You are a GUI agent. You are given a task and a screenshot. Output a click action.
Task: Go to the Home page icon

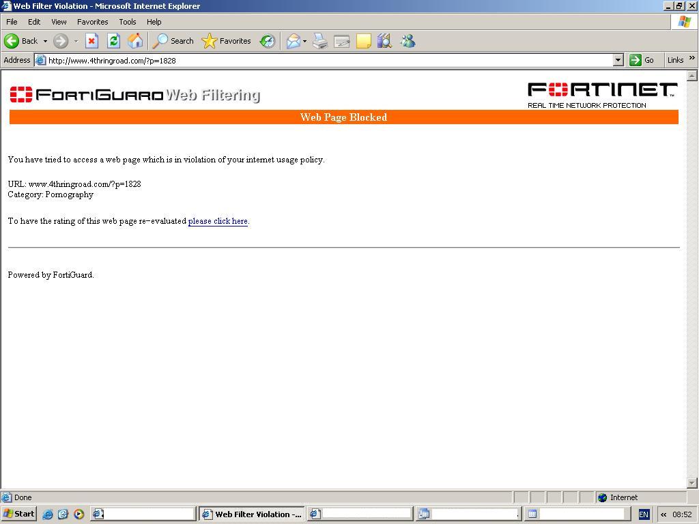pyautogui.click(x=135, y=41)
